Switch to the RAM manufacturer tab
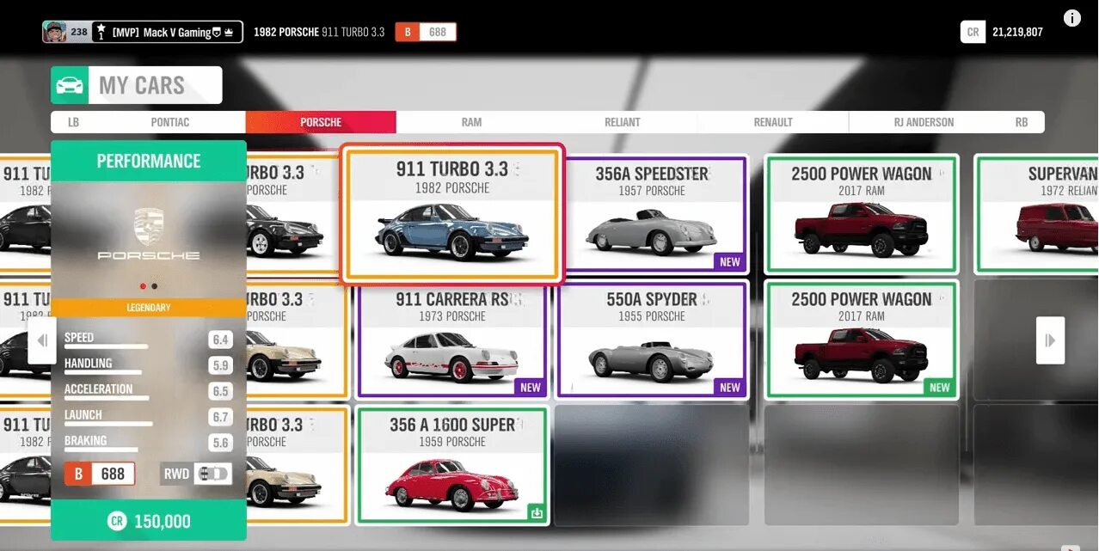Image resolution: width=1099 pixels, height=551 pixels. pos(471,122)
